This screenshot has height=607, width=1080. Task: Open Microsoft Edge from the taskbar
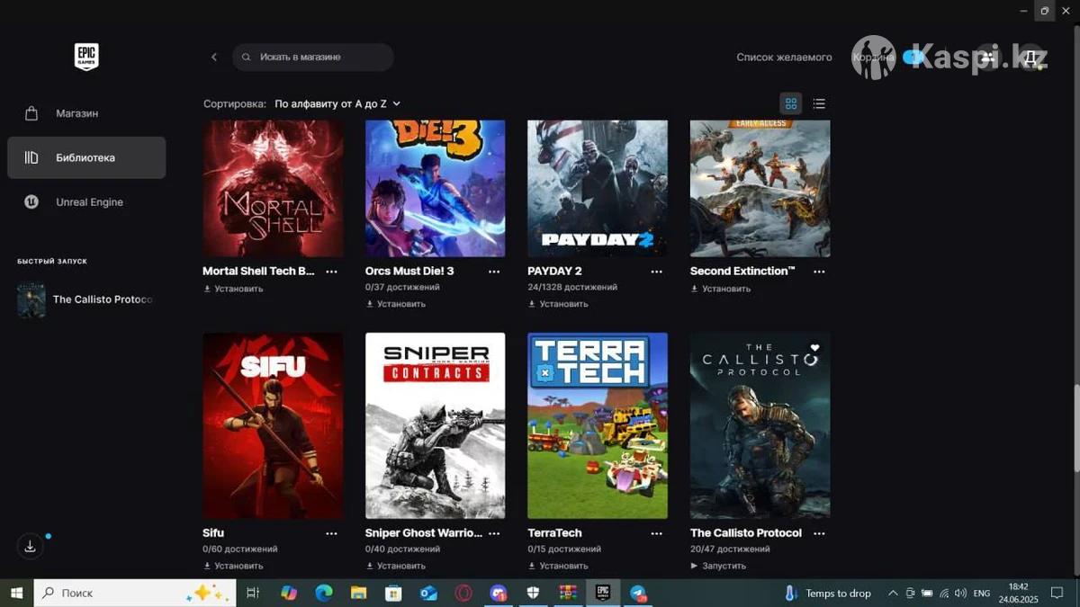point(324,593)
